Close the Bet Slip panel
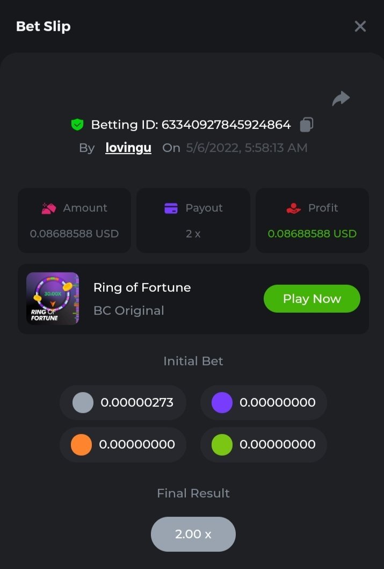Viewport: 384px width, 569px height. [x=360, y=26]
